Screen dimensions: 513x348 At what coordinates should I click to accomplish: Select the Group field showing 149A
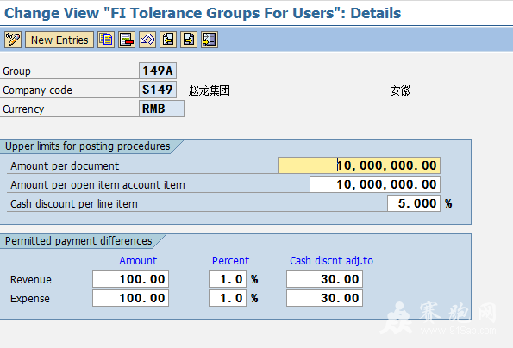158,71
